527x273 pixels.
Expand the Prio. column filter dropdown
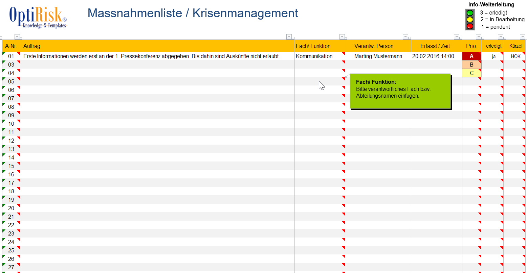[x=478, y=37]
